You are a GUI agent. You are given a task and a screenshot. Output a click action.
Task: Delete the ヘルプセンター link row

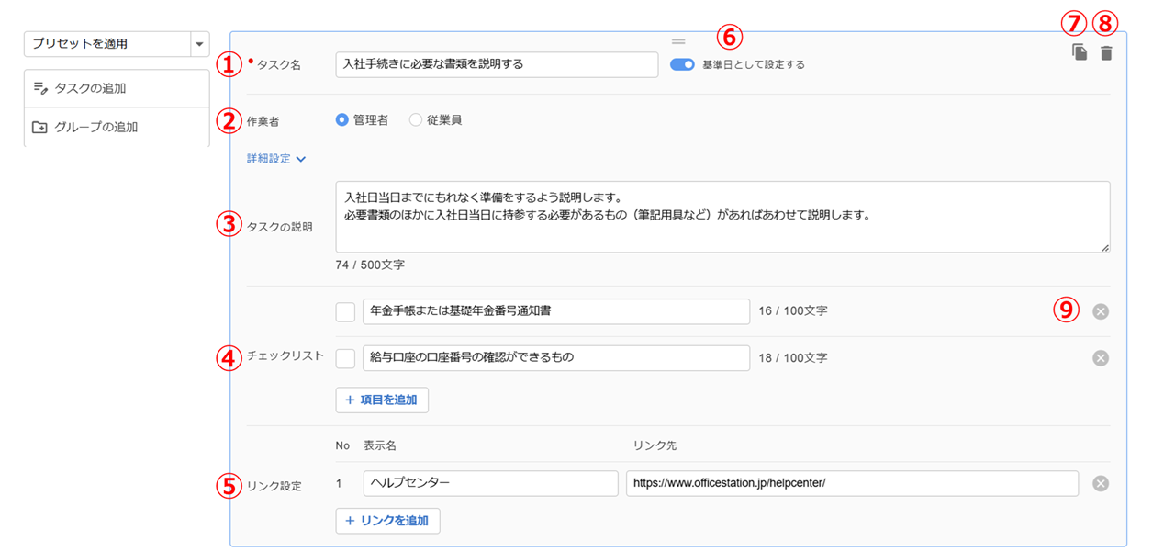(x=1101, y=484)
